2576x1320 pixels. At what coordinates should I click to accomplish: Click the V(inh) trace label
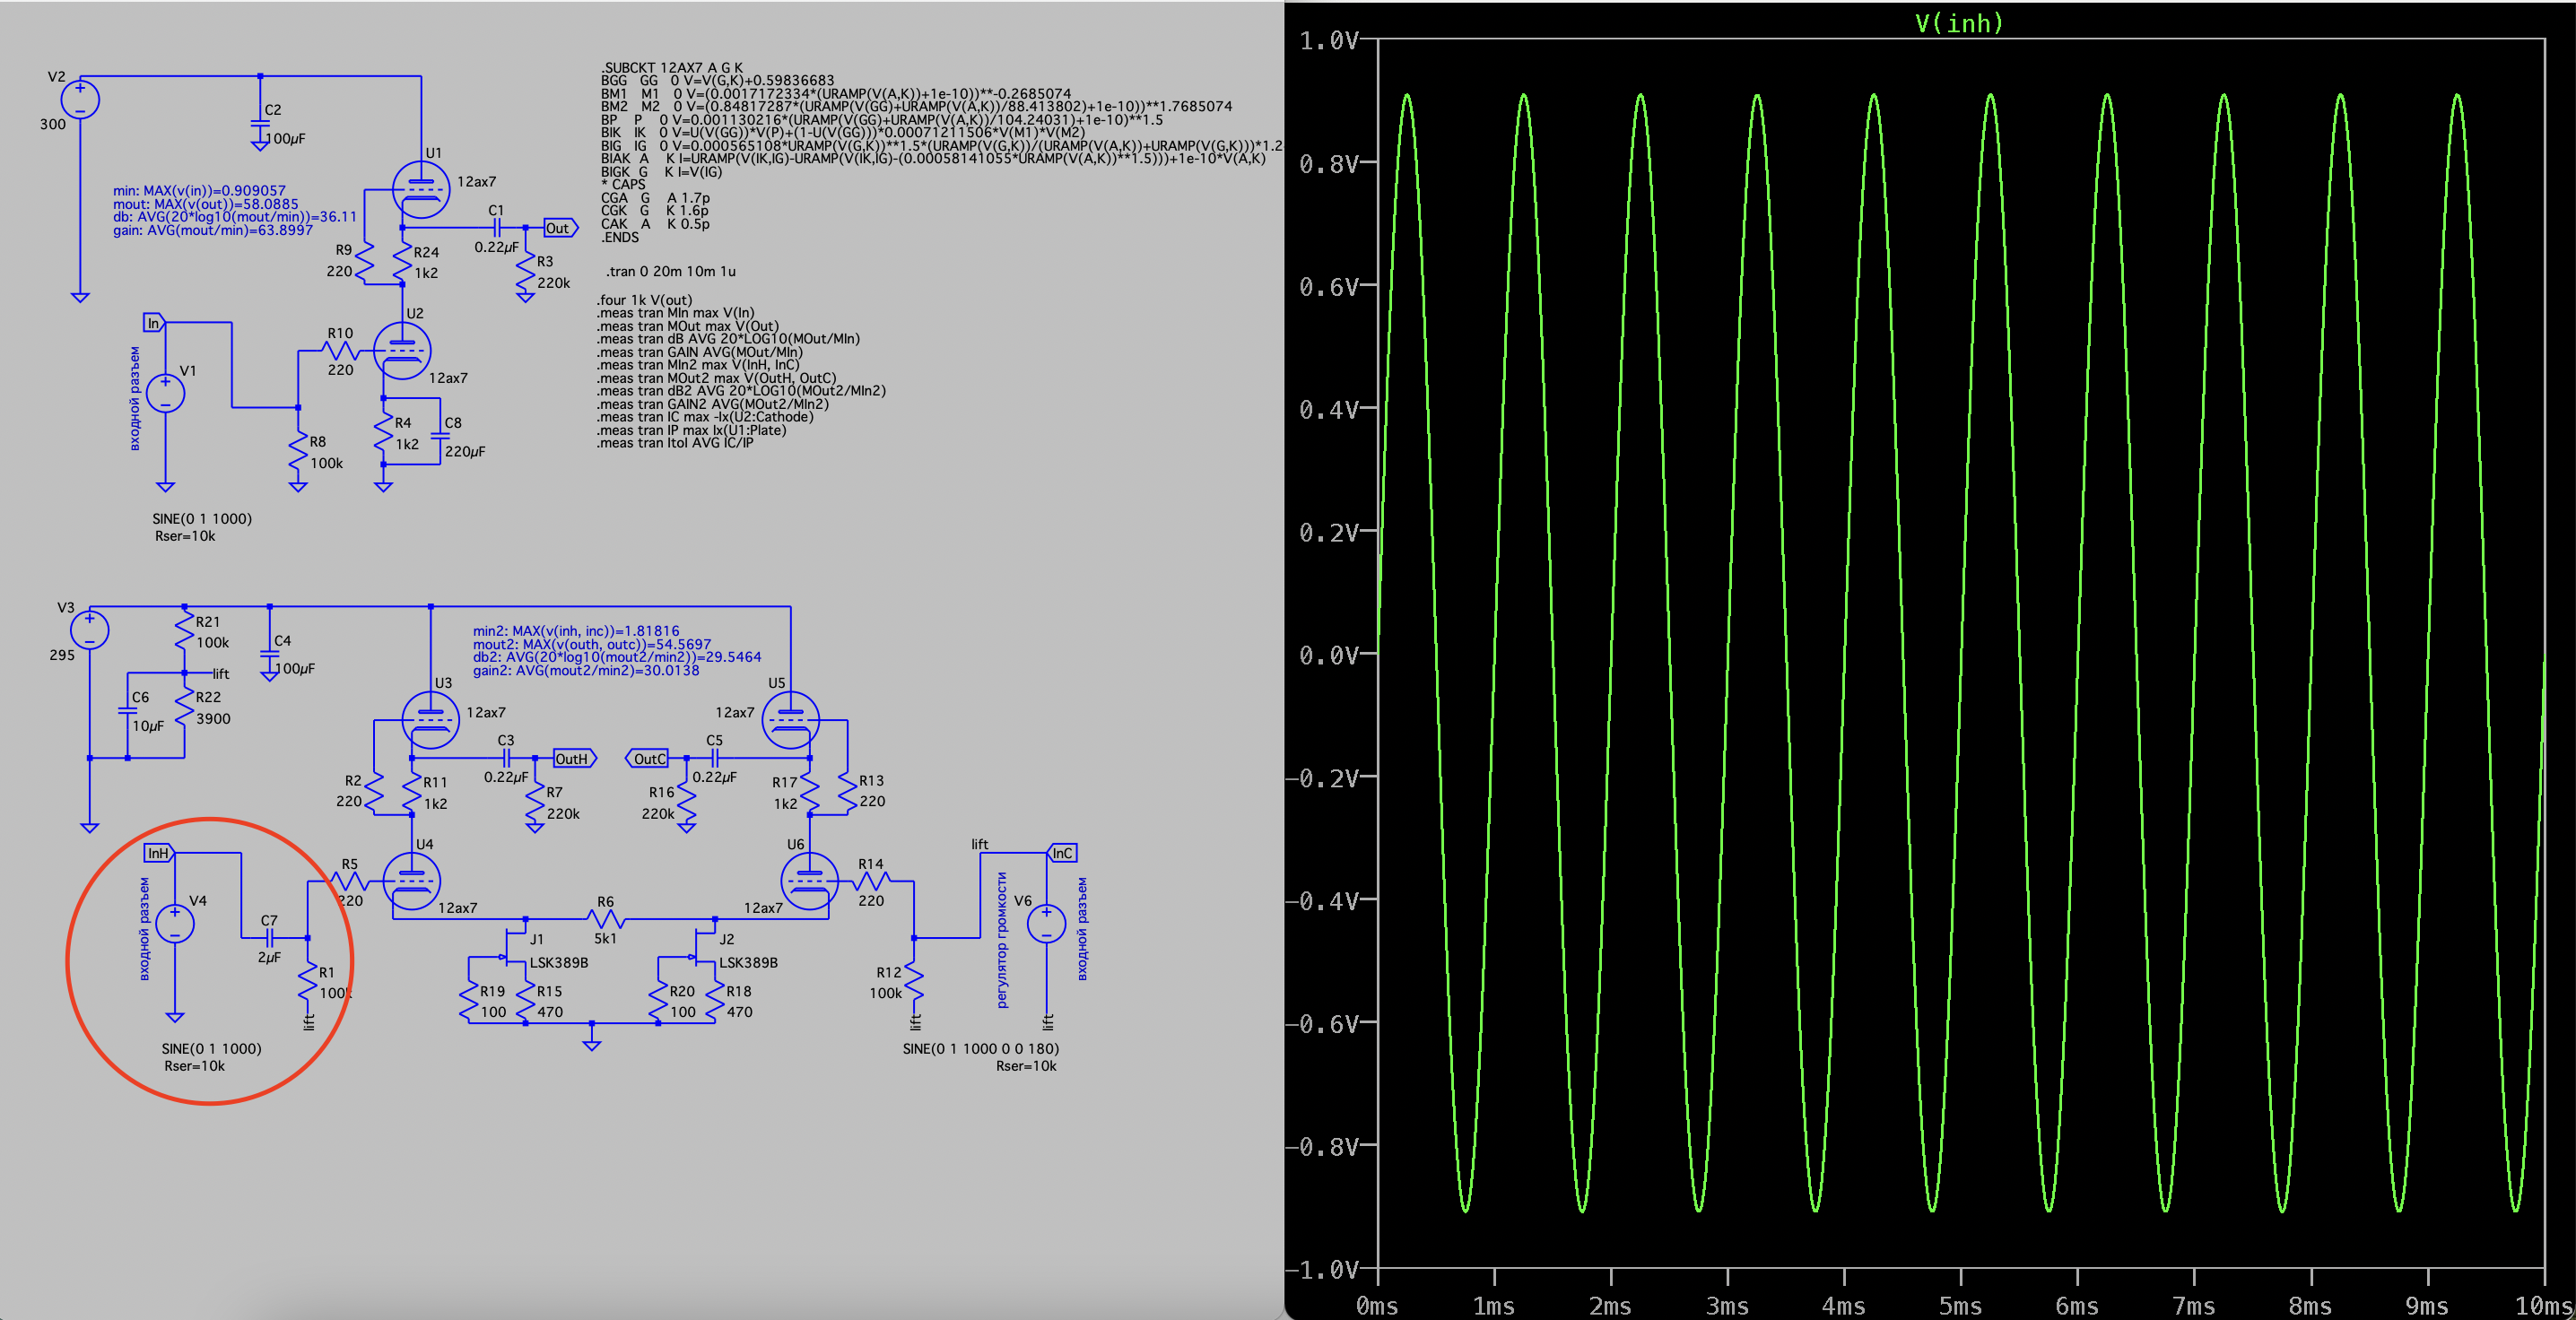[x=1959, y=23]
